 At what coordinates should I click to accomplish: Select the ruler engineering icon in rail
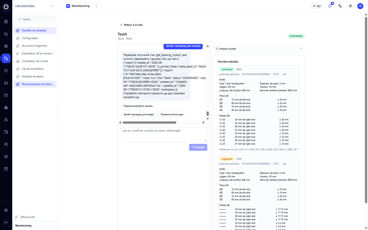pyautogui.click(x=6, y=58)
